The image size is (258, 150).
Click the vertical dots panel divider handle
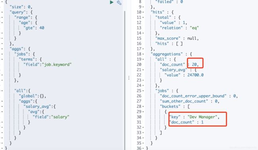[129, 78]
